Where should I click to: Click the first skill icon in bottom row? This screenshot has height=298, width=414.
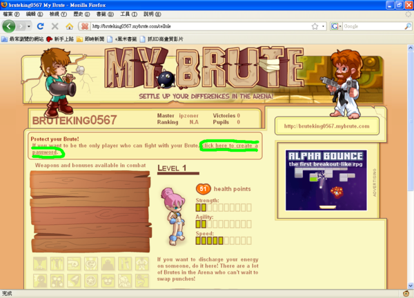pyautogui.click(x=40, y=280)
